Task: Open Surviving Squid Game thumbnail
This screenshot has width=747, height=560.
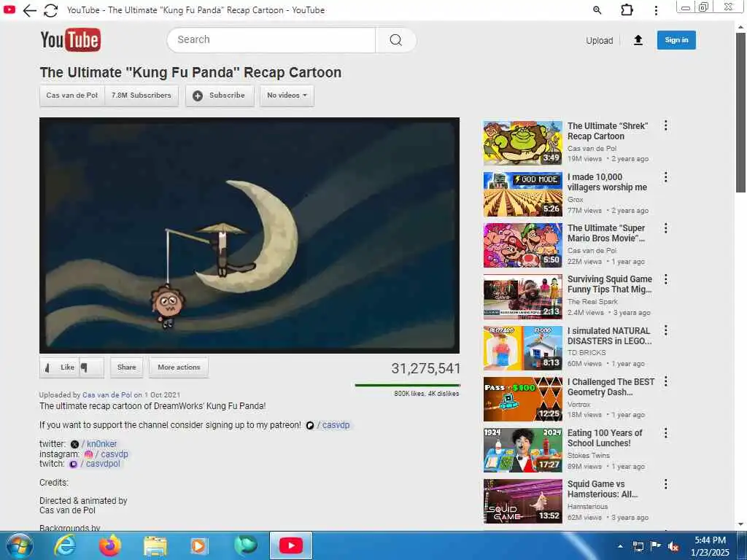Action: (x=522, y=297)
